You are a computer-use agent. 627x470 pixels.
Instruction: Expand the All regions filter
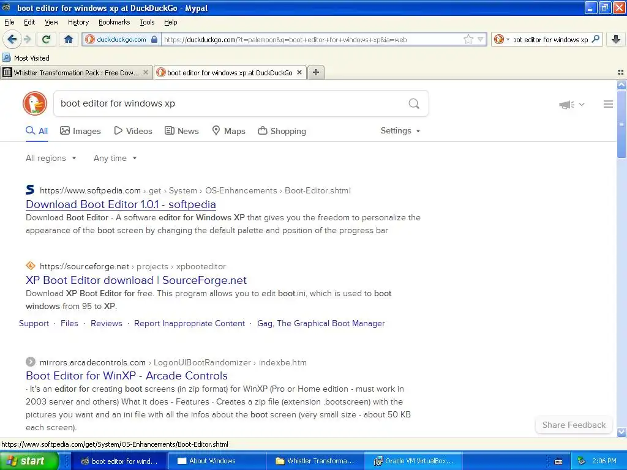point(51,159)
